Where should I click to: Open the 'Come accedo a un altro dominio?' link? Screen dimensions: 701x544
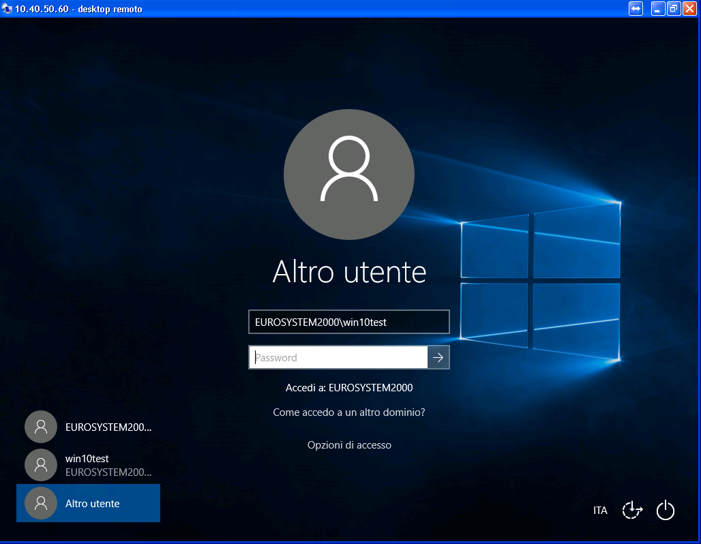(348, 412)
